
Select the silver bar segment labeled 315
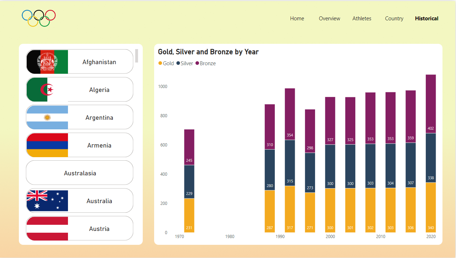pos(290,163)
